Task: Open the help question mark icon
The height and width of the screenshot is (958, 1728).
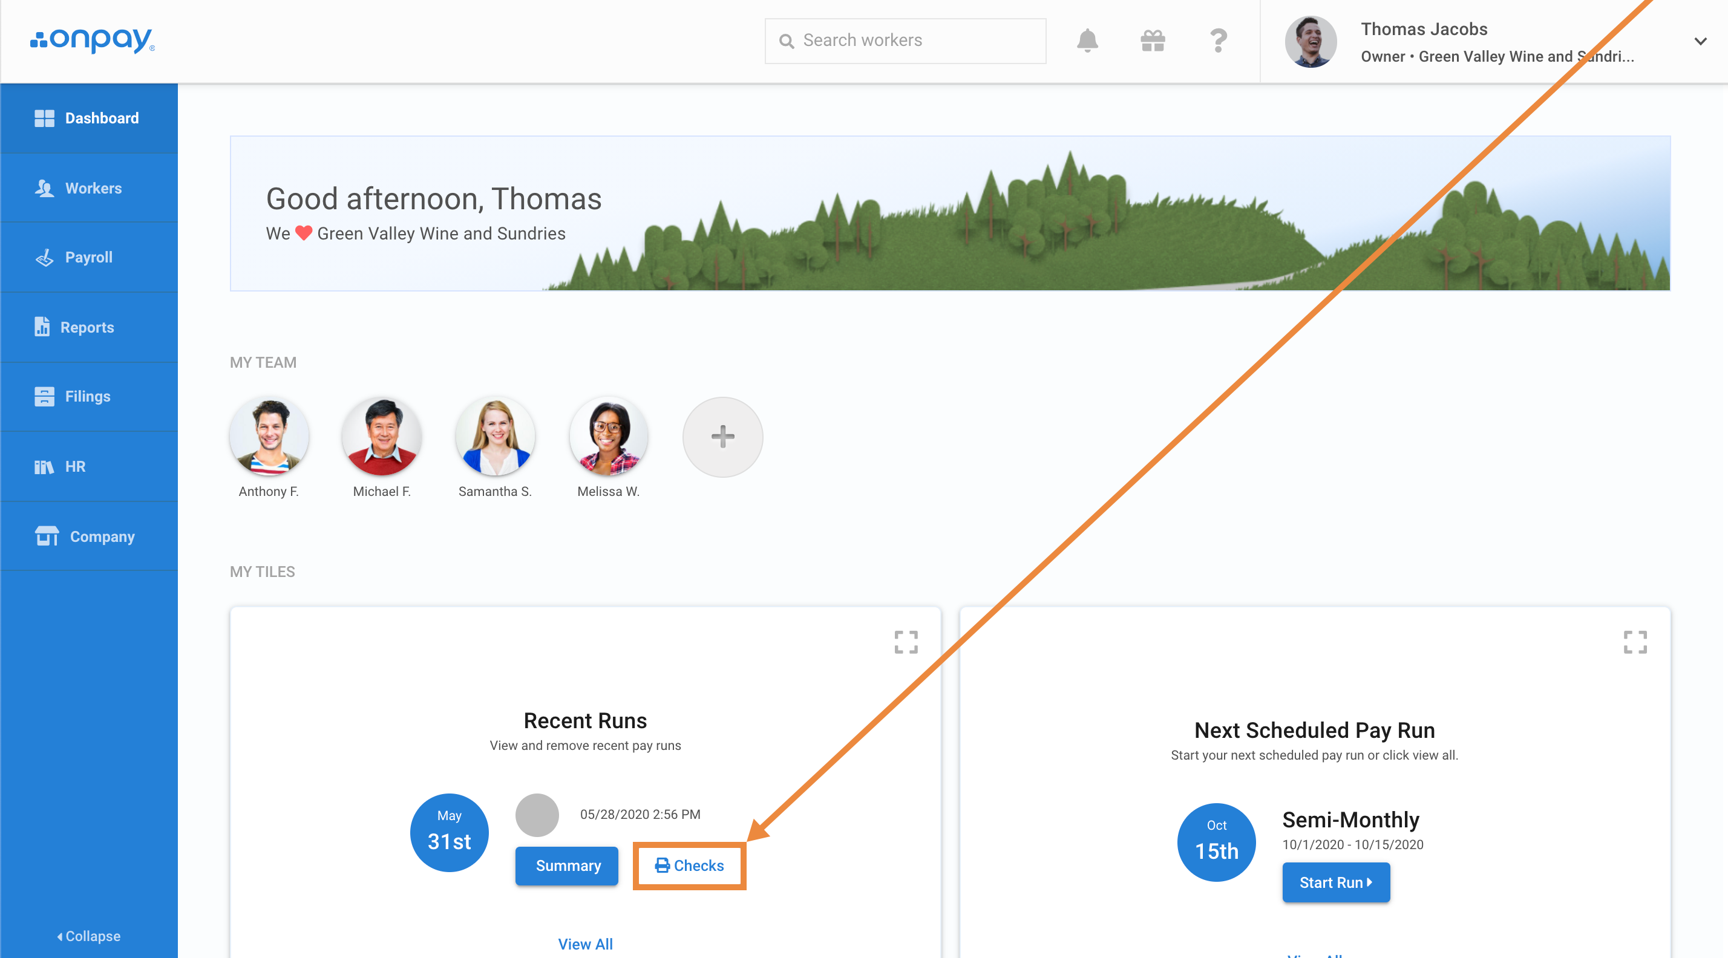Action: pyautogui.click(x=1218, y=41)
